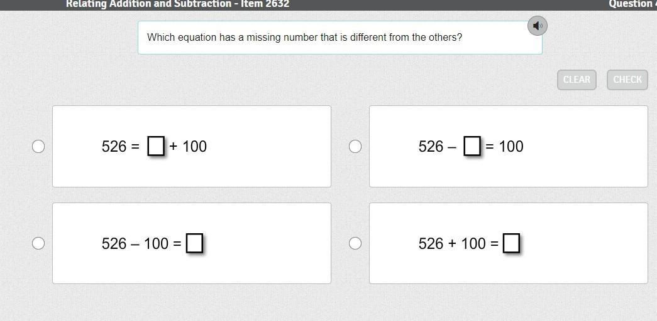Image resolution: width=657 pixels, height=321 pixels.
Task: Select radio for 526 – □ = 100
Action: coord(355,146)
